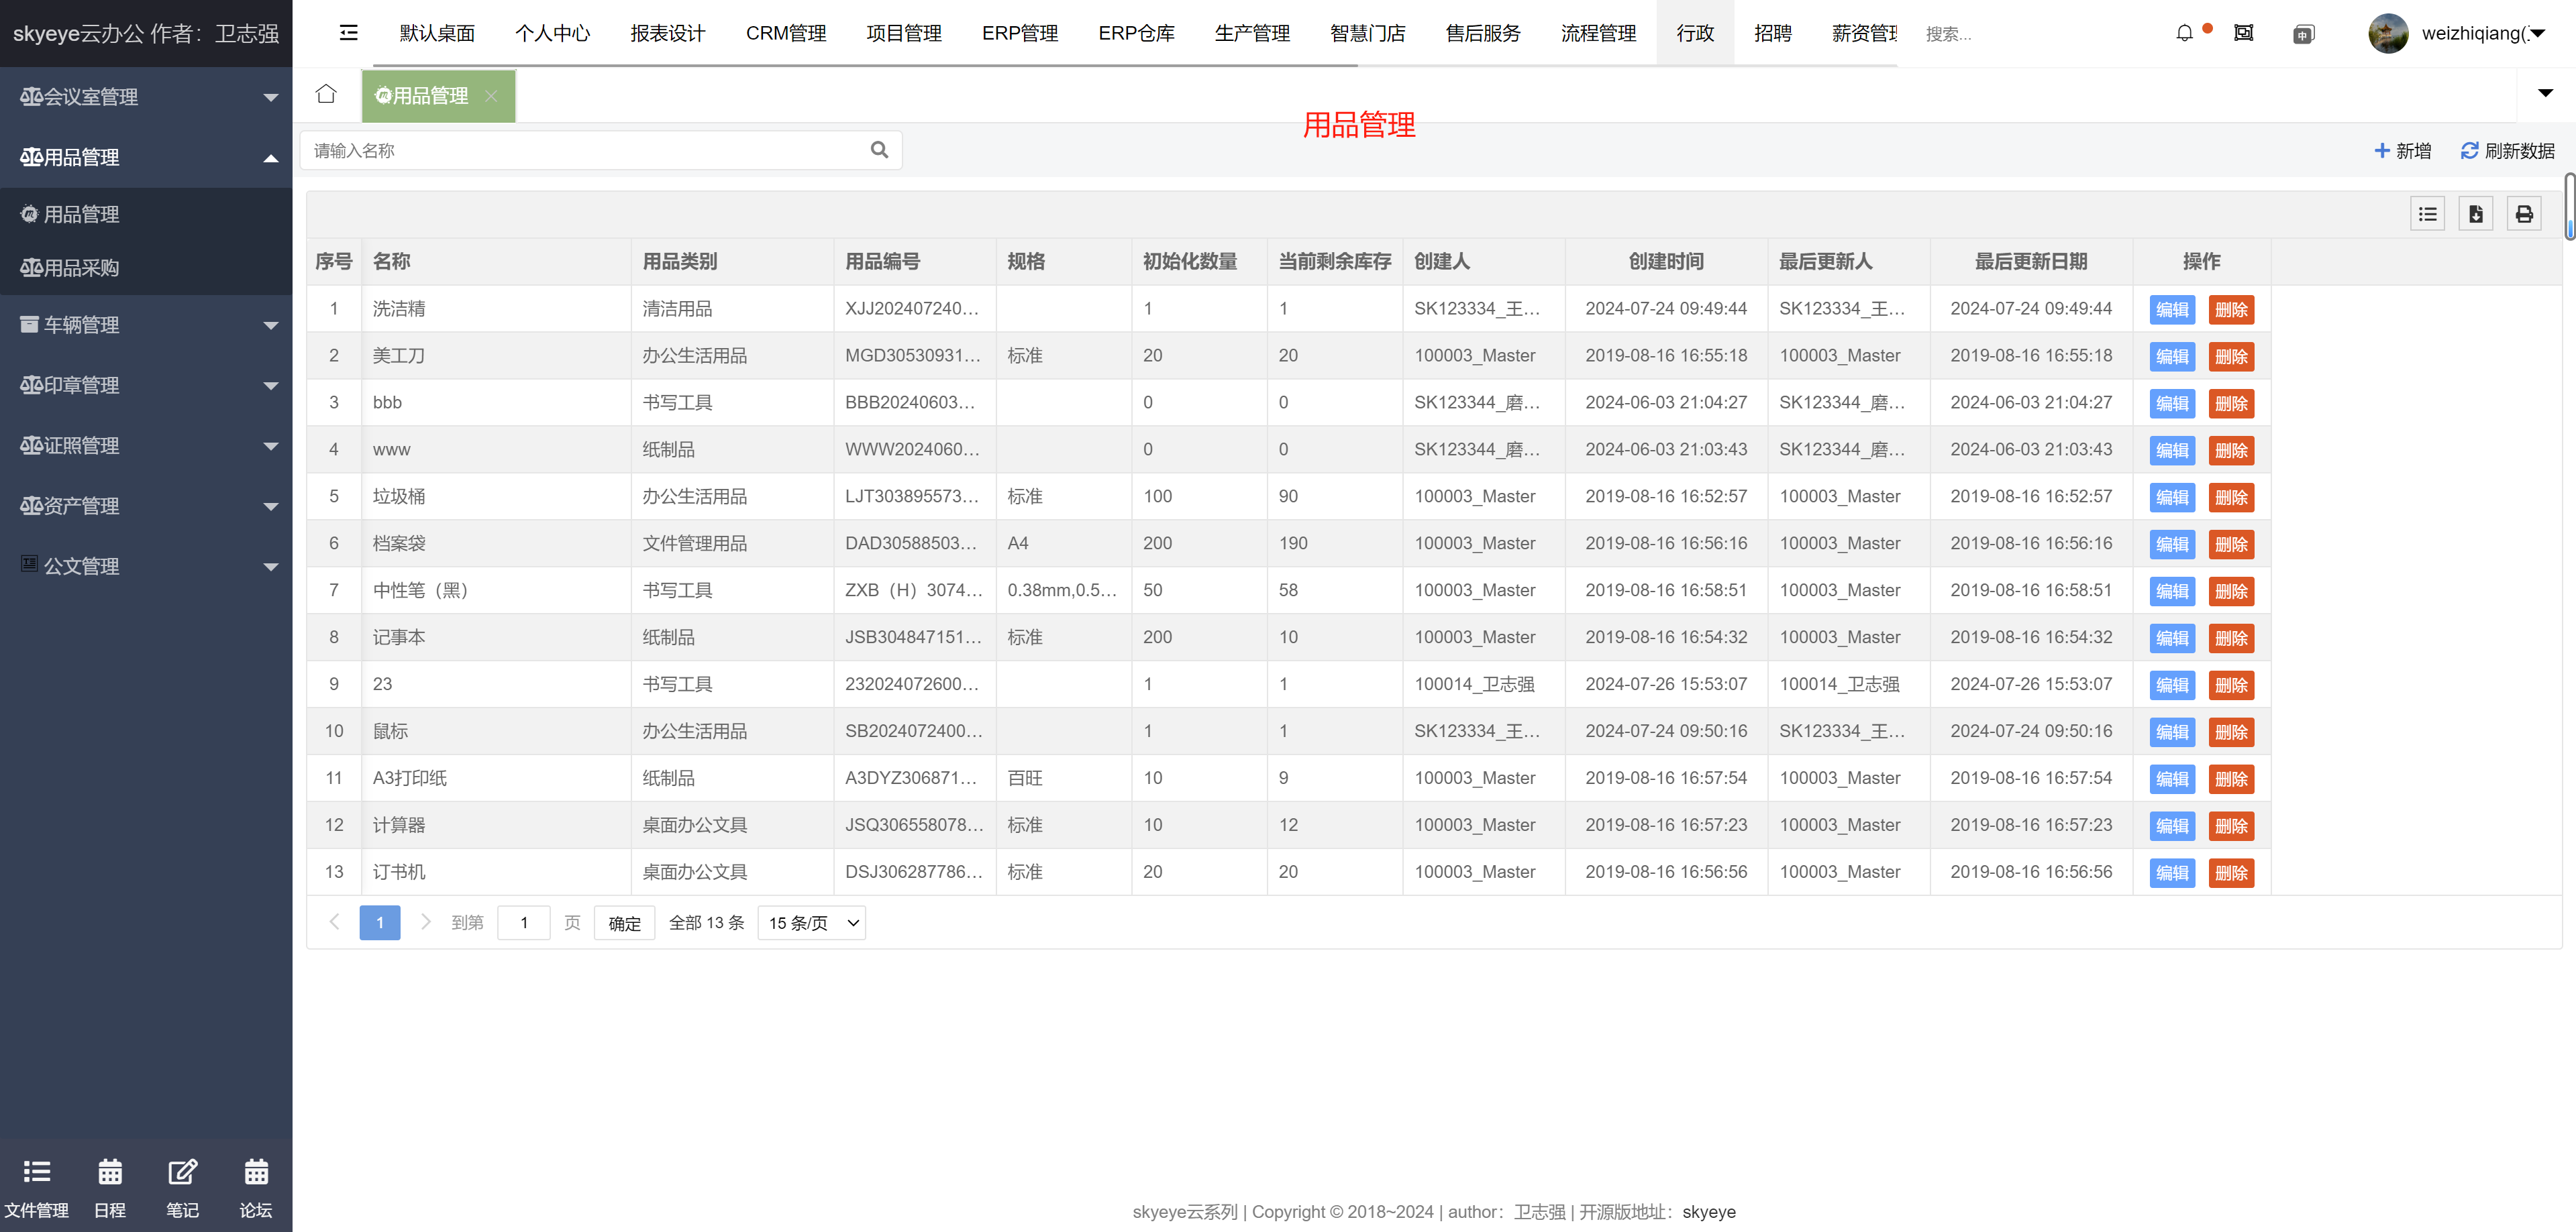The width and height of the screenshot is (2576, 1232).
Task: Open the 15 条/页 page size dropdown
Action: [x=812, y=922]
